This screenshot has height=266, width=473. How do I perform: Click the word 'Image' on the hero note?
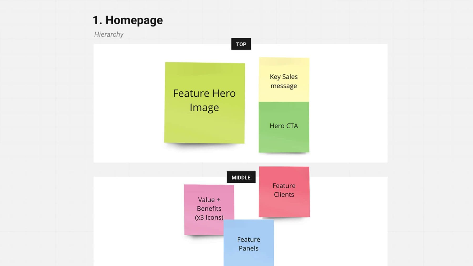(x=204, y=108)
